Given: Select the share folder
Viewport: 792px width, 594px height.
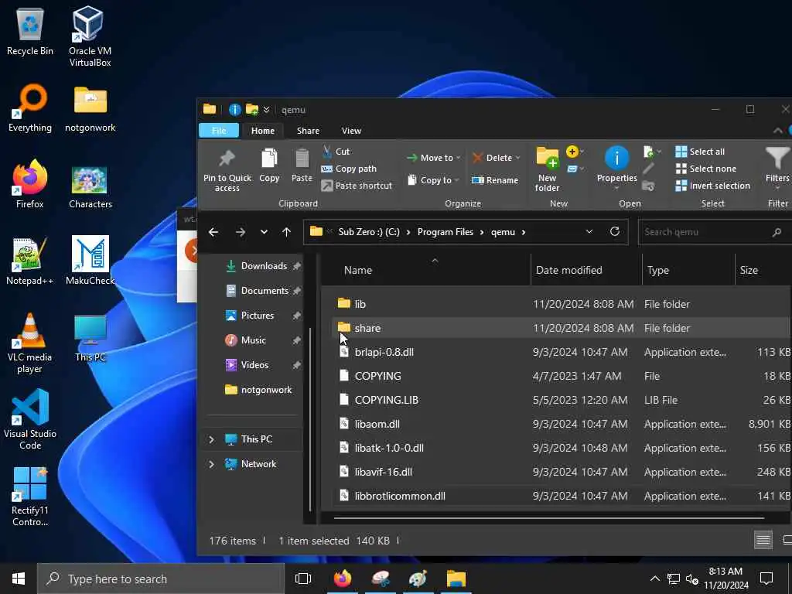Looking at the screenshot, I should (x=561, y=328).
